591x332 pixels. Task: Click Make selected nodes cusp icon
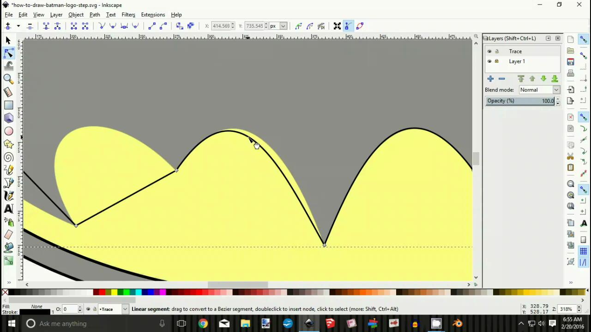tap(102, 26)
